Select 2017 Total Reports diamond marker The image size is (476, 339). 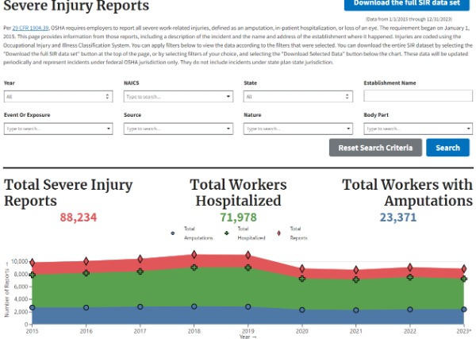pos(140,259)
